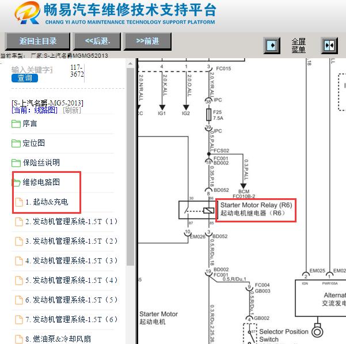Click the sidebar vertical scrollbar thumb

point(131,167)
